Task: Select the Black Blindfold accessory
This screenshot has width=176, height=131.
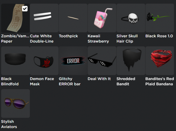Action: (x=15, y=61)
